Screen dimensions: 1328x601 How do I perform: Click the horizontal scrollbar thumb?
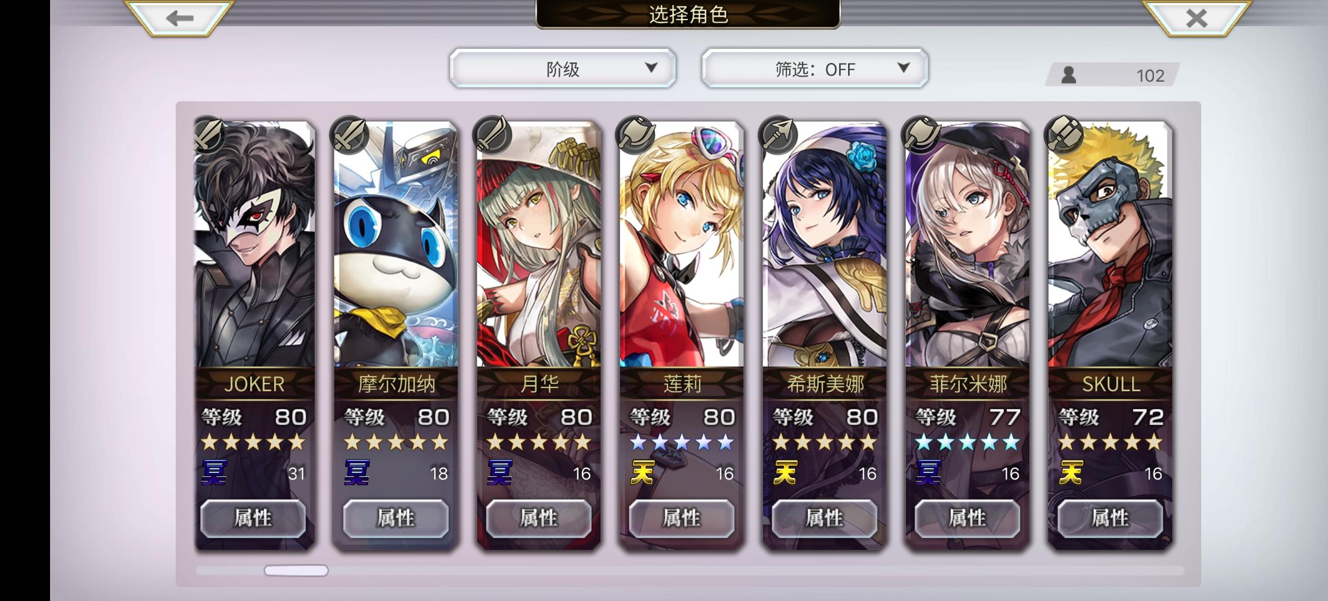point(296,570)
